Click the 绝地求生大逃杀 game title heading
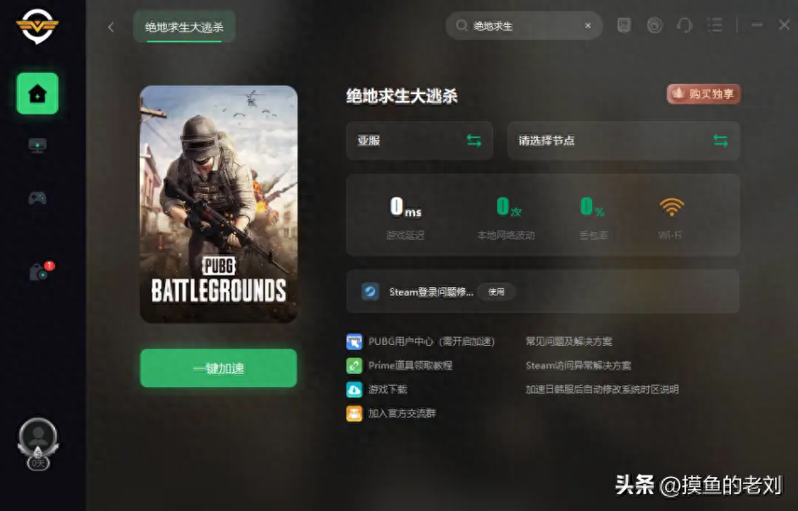This screenshot has height=511, width=798. pos(402,96)
